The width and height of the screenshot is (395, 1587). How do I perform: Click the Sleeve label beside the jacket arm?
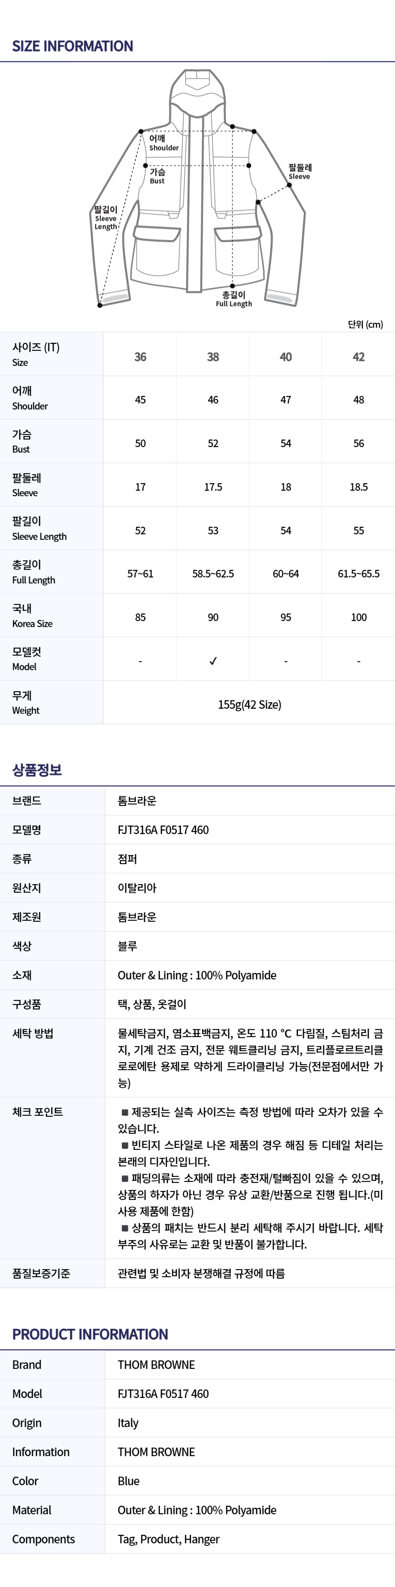pyautogui.click(x=300, y=172)
